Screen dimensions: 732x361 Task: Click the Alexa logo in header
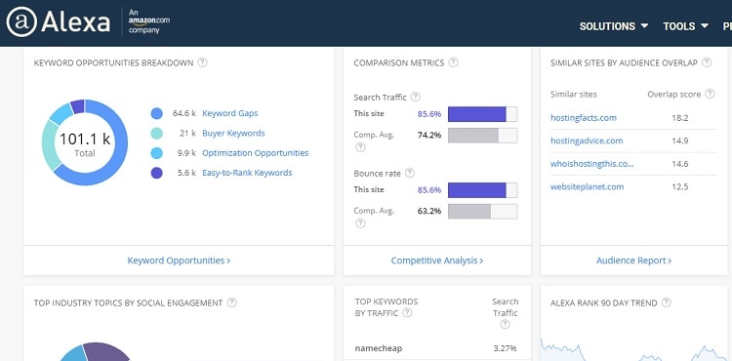59,21
